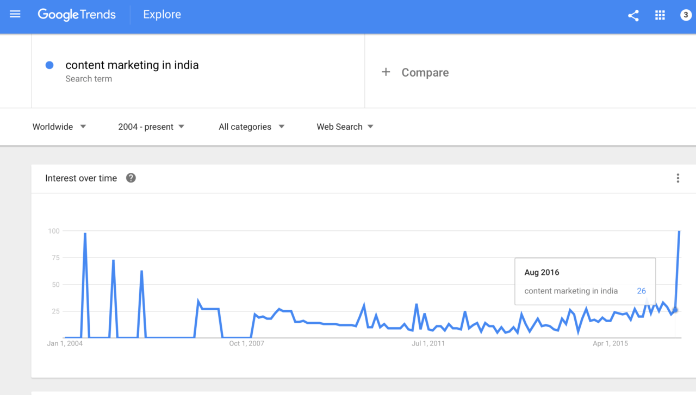Viewport: 696px width, 395px height.
Task: Click the plus icon beside Compare
Action: (386, 72)
